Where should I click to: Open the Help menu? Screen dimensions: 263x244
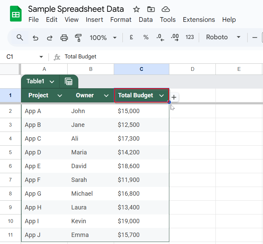(x=229, y=20)
